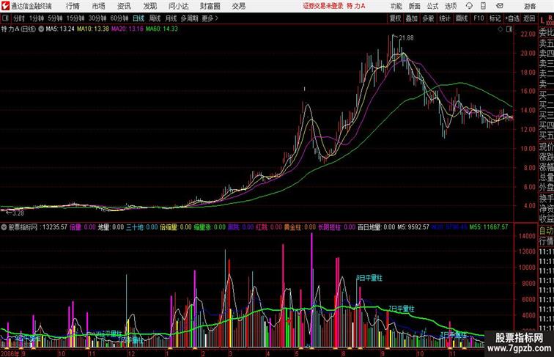Open the F10 company info button
Screen dimensions: 554x357
pos(479,18)
